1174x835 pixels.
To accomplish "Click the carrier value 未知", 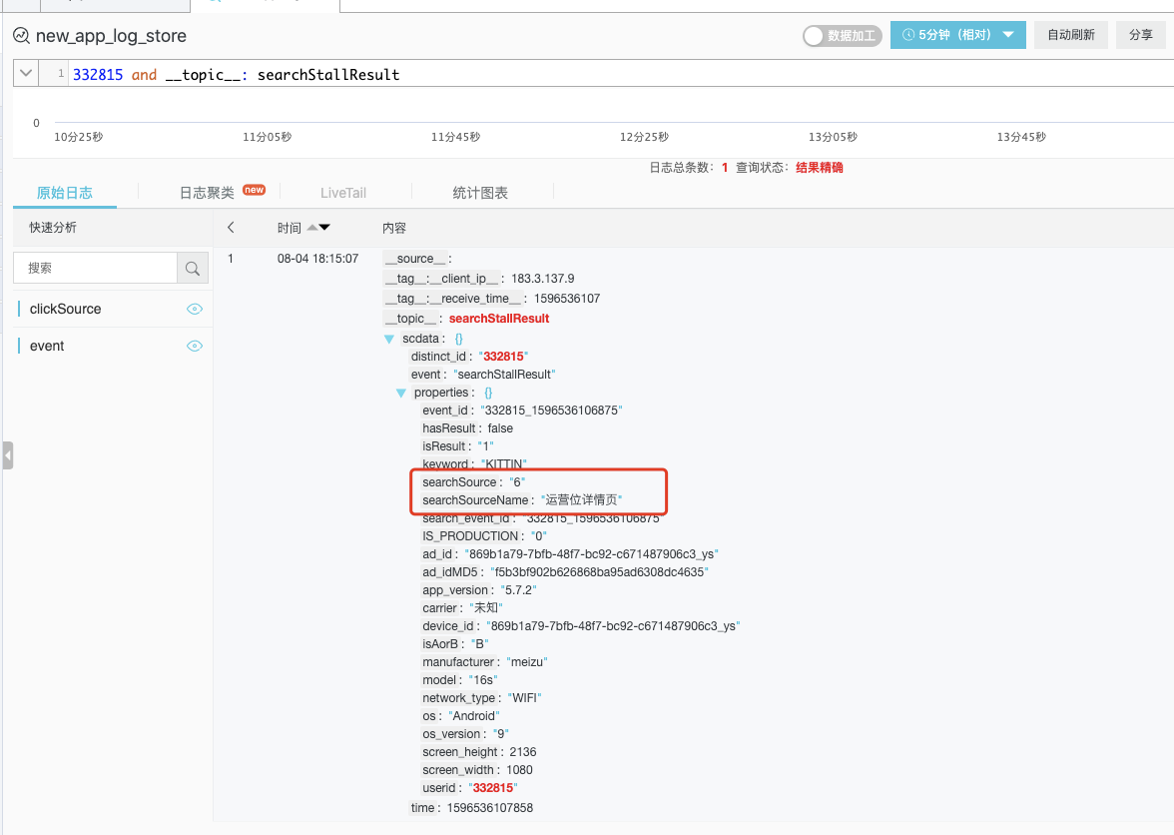I will [x=486, y=608].
